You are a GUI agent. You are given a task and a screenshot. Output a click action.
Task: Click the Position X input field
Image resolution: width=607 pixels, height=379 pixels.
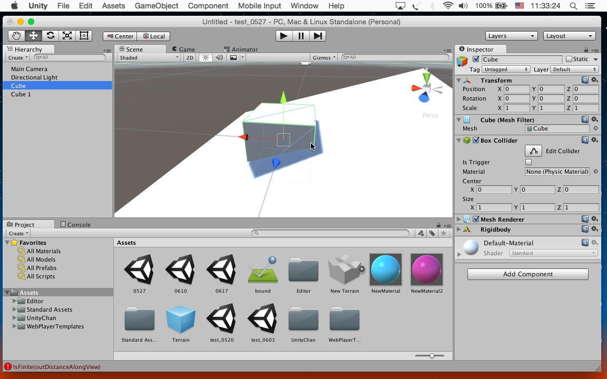point(516,89)
